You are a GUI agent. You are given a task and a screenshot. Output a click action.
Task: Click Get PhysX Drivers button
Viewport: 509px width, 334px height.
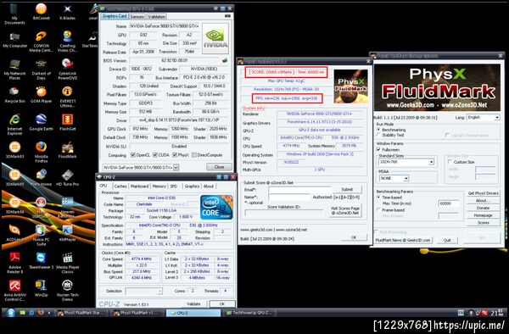483,193
